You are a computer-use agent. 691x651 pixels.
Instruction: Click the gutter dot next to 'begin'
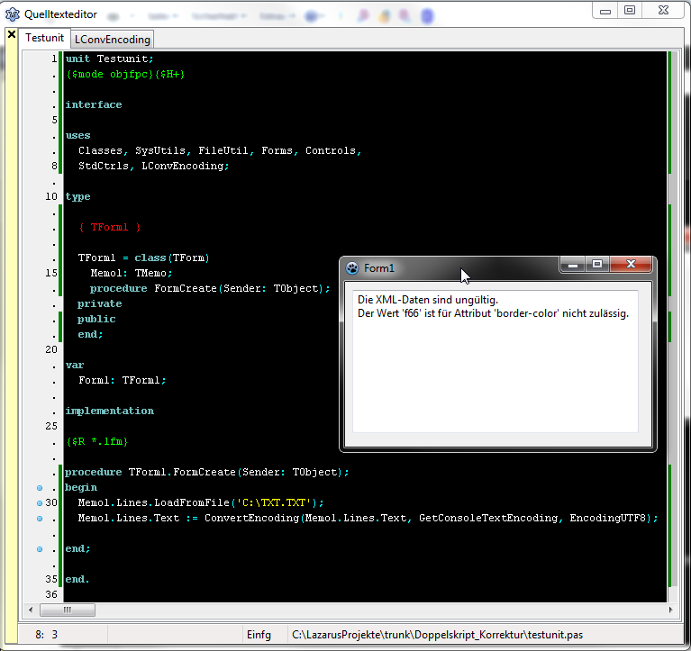(x=40, y=487)
